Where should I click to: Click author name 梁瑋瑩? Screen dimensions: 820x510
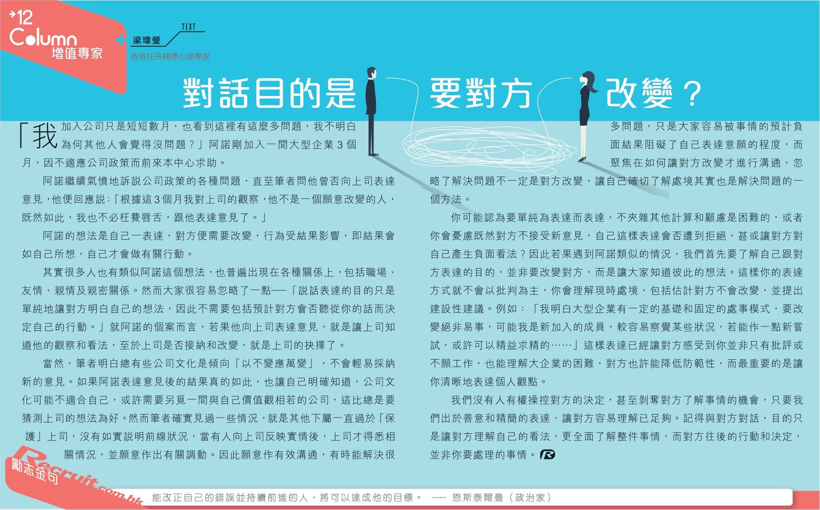tap(146, 41)
